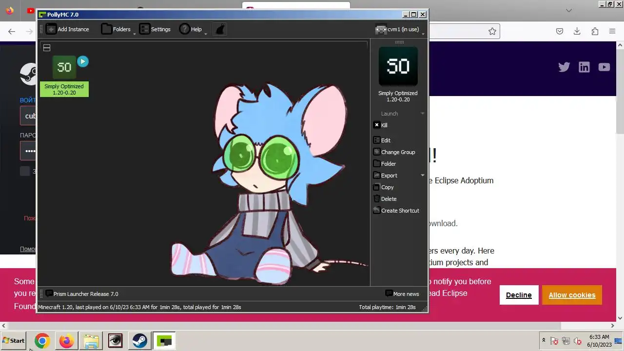
Task: Open the Firefox extensions puzzle icon
Action: (595, 31)
